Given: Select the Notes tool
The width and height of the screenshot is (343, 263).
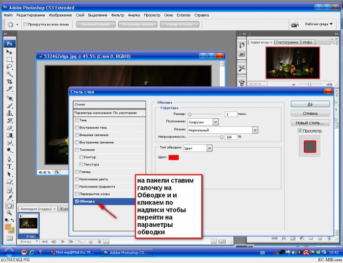Looking at the screenshot, I should click(x=9, y=190).
